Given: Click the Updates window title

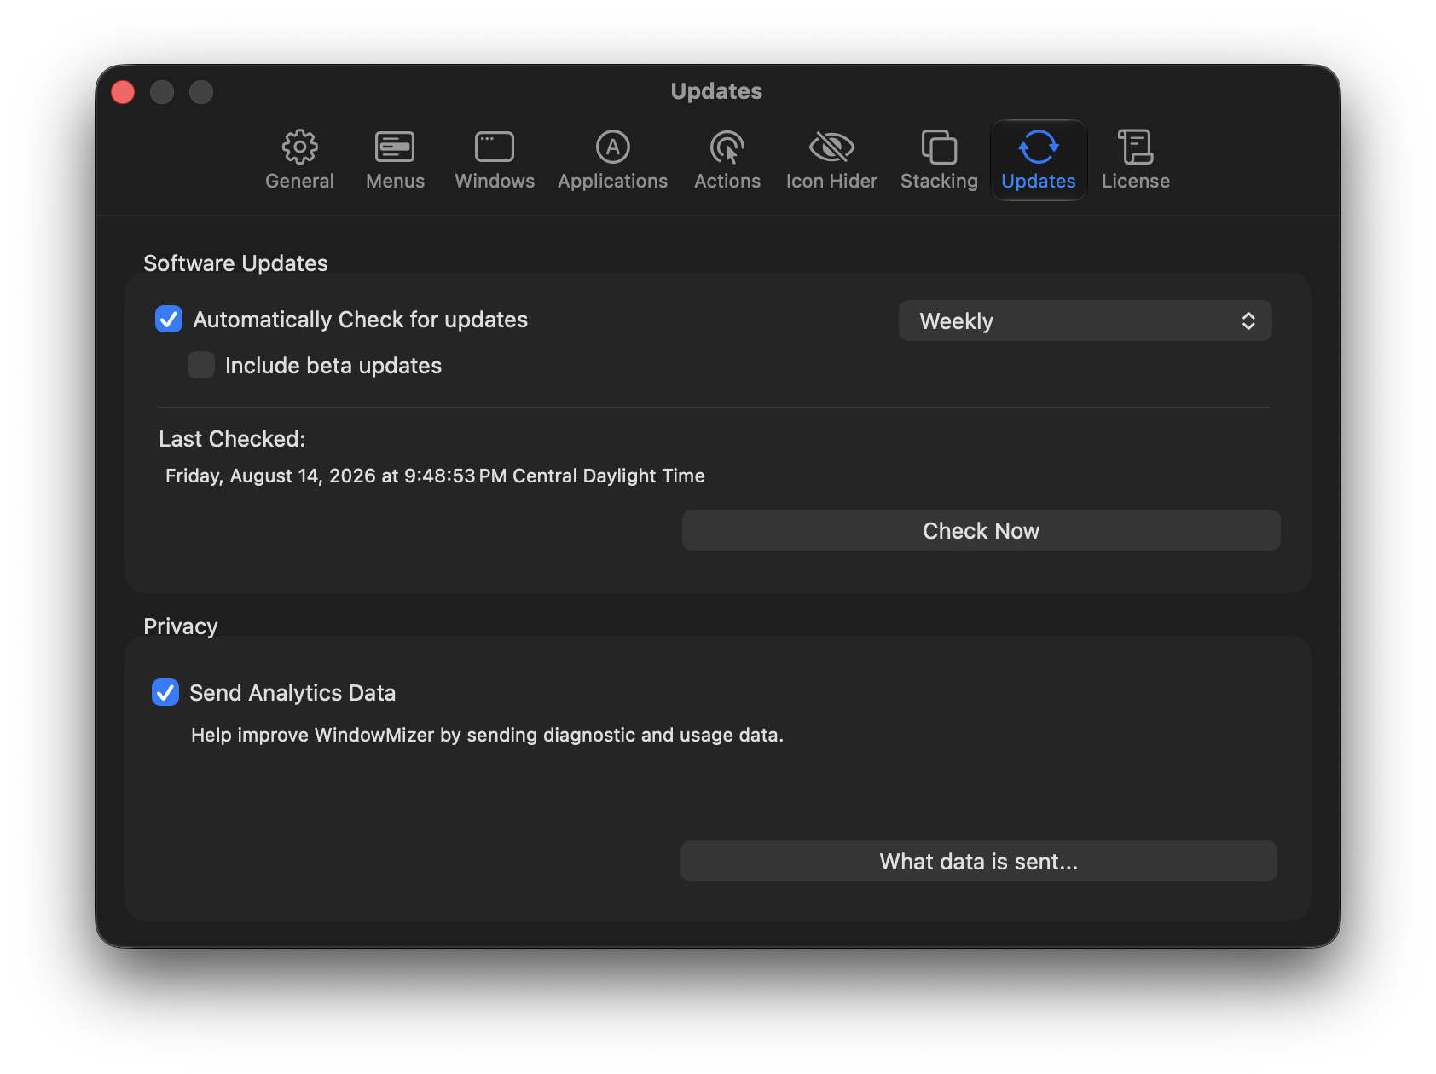Looking at the screenshot, I should point(716,91).
